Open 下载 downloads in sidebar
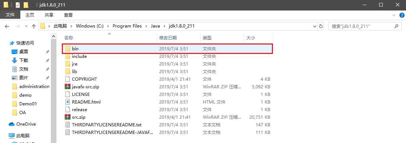The width and height of the screenshot is (406, 143). (24, 60)
